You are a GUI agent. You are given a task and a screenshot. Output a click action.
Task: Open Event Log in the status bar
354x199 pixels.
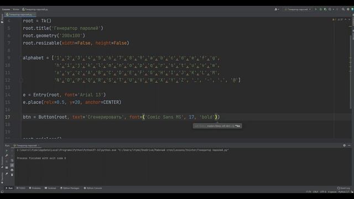(x=343, y=188)
